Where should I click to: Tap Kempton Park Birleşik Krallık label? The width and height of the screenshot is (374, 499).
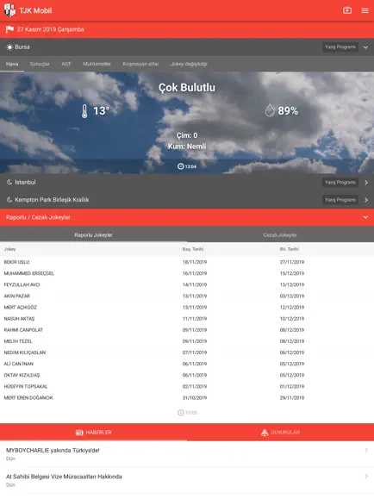52,200
